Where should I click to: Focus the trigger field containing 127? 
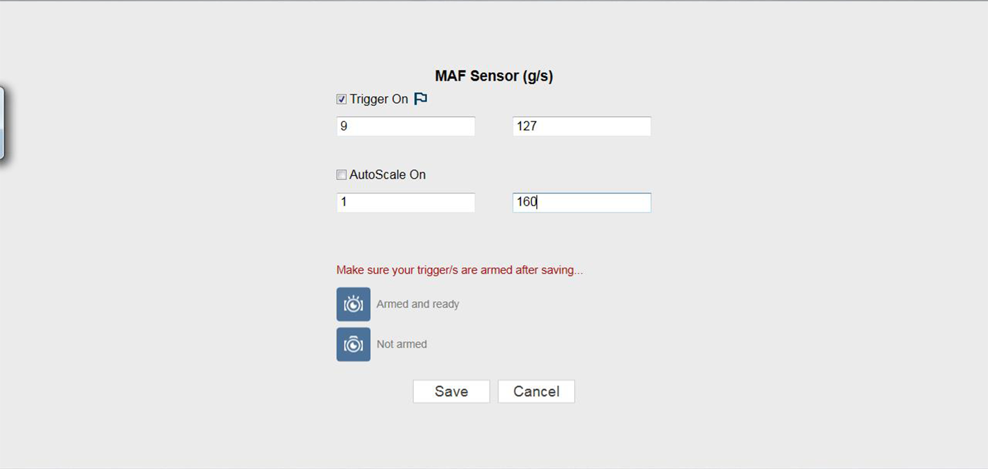tap(581, 126)
